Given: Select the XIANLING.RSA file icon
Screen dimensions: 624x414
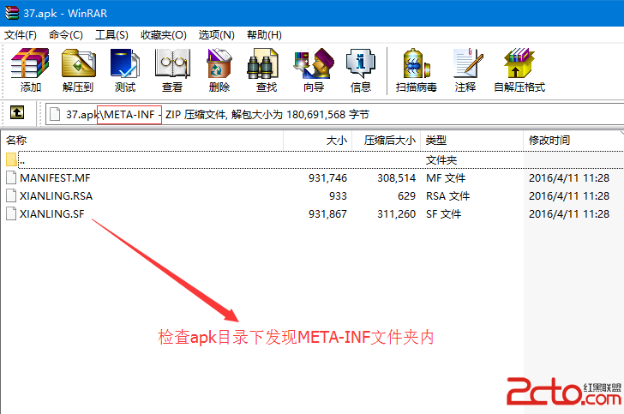Looking at the screenshot, I should pyautogui.click(x=11, y=195).
